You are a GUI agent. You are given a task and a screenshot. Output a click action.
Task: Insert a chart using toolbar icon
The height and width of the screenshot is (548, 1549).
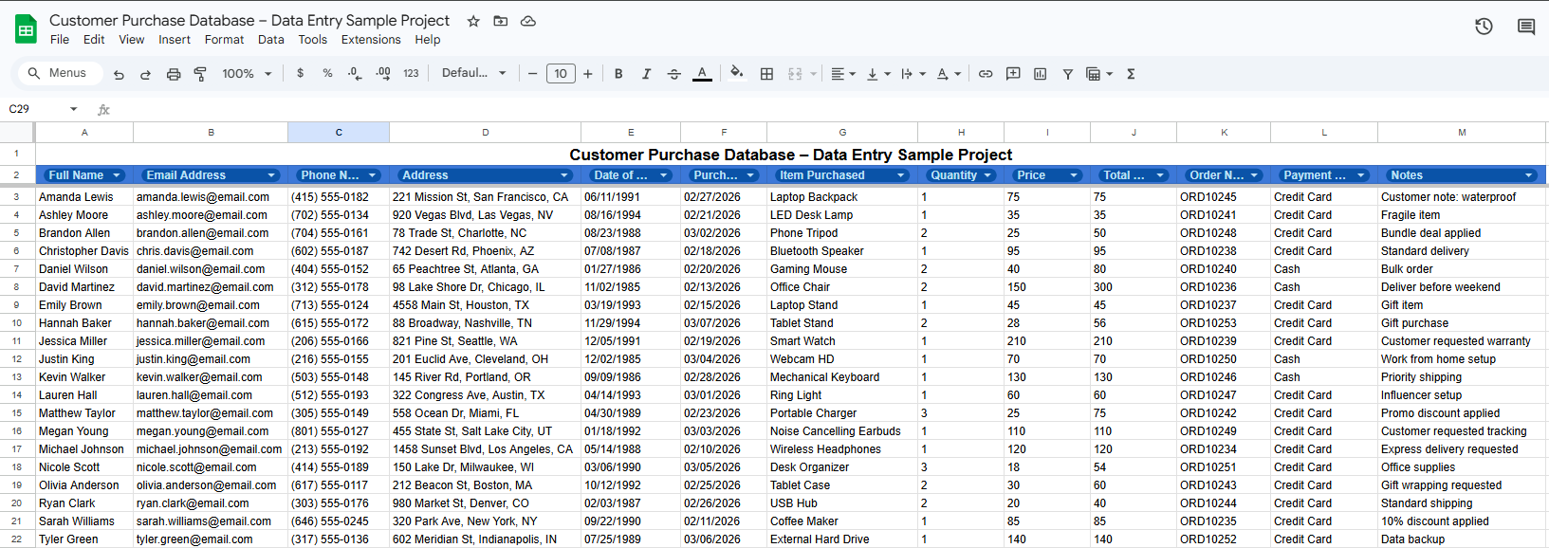(x=1040, y=74)
